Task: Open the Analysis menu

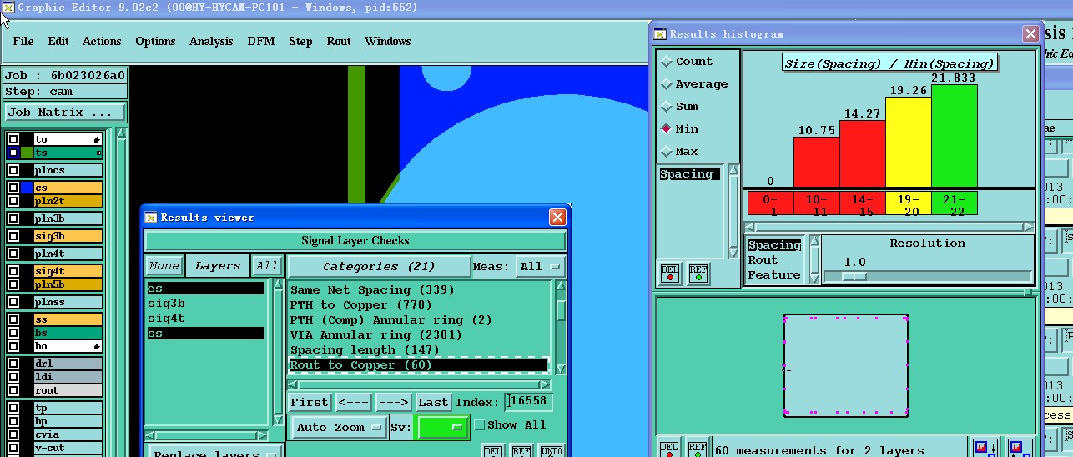Action: tap(211, 42)
